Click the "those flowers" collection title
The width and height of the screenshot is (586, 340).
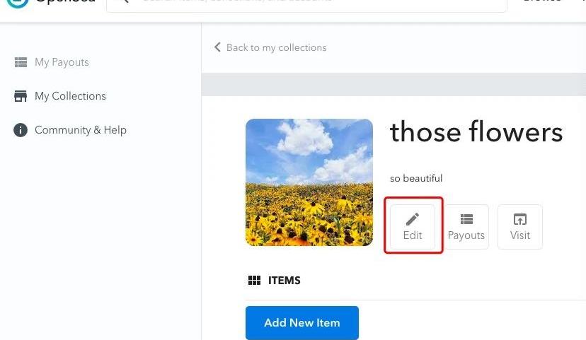pos(476,131)
